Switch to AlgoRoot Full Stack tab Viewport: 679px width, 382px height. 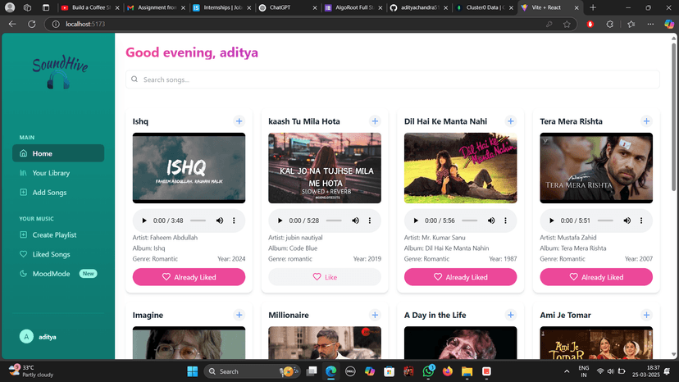(353, 7)
